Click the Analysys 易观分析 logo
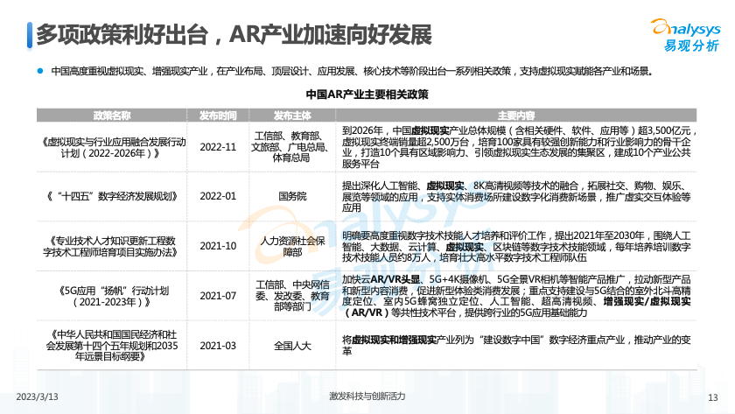735x414 pixels. pos(686,35)
